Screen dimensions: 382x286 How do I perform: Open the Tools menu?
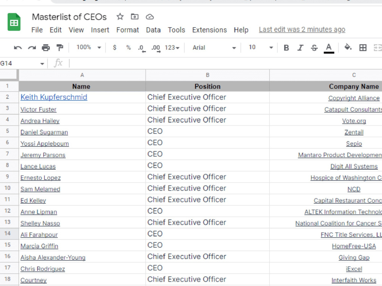click(x=176, y=30)
